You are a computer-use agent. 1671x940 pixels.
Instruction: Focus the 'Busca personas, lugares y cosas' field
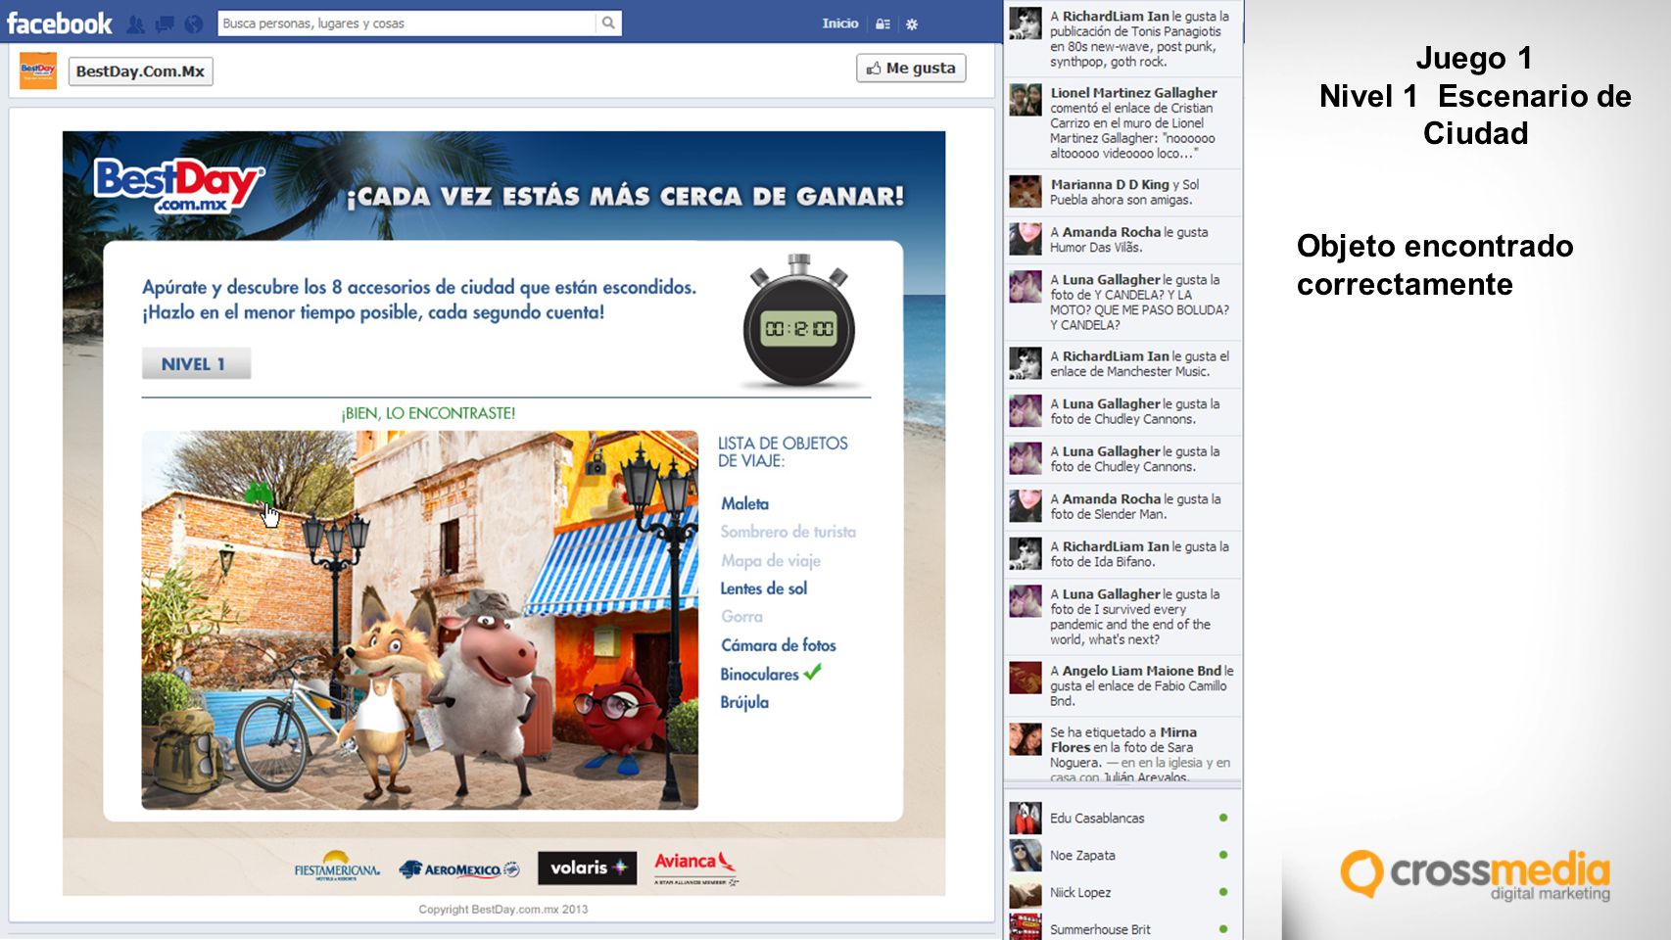click(x=406, y=23)
